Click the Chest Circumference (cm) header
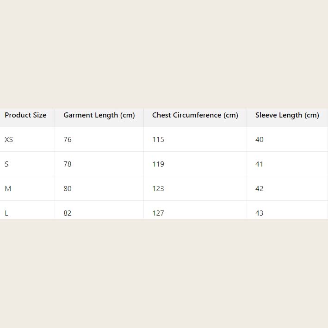Image resolution: width=328 pixels, height=328 pixels. pyautogui.click(x=195, y=115)
